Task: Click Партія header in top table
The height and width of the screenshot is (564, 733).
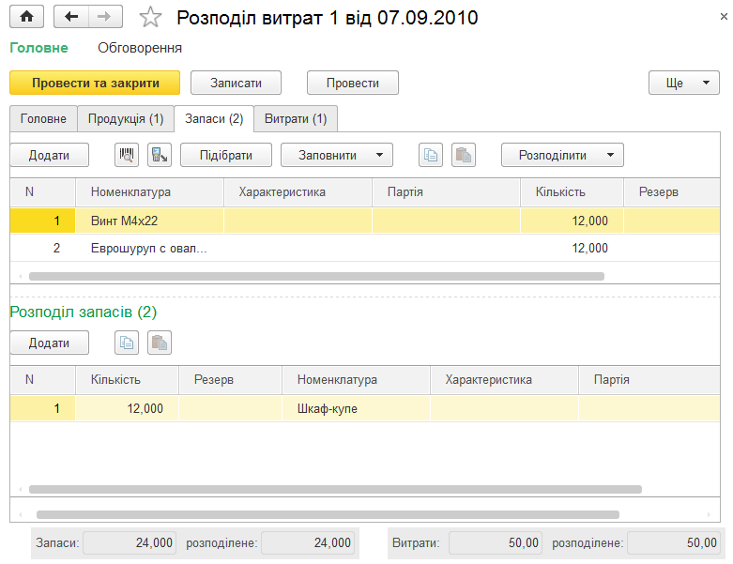Action: (x=446, y=192)
